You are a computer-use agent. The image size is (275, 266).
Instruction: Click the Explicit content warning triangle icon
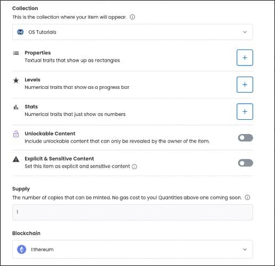[16, 159]
